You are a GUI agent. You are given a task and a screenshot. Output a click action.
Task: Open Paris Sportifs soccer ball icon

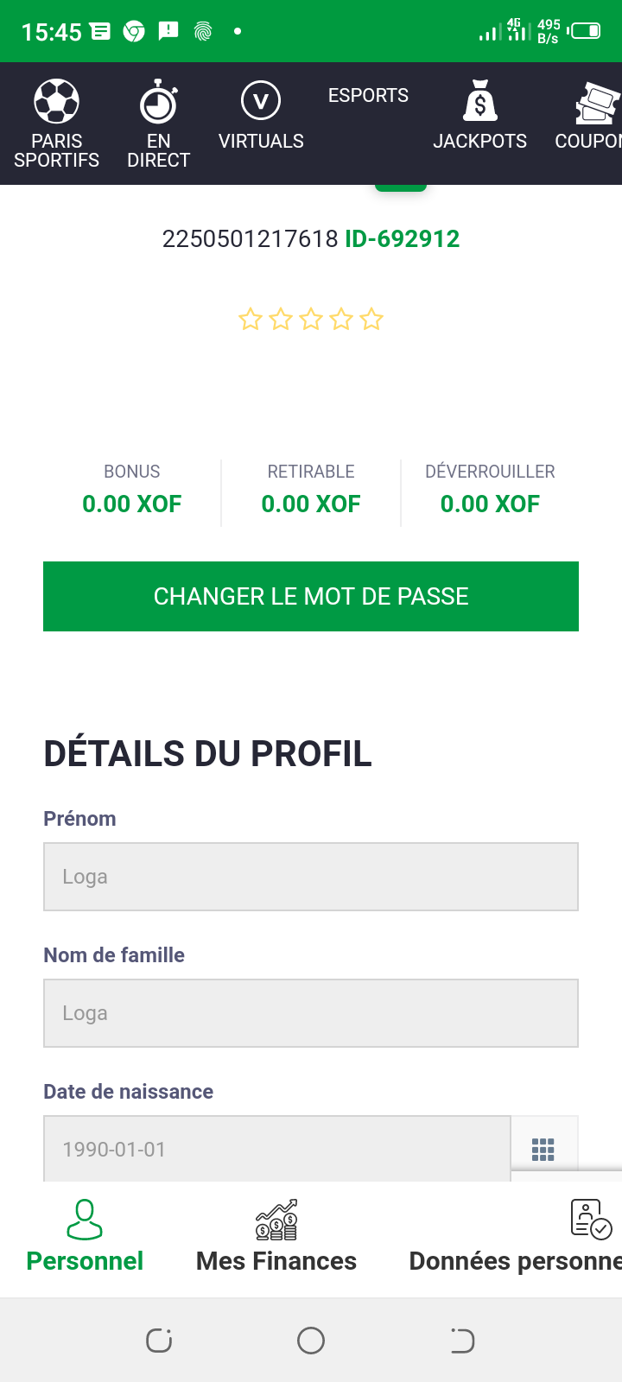56,102
